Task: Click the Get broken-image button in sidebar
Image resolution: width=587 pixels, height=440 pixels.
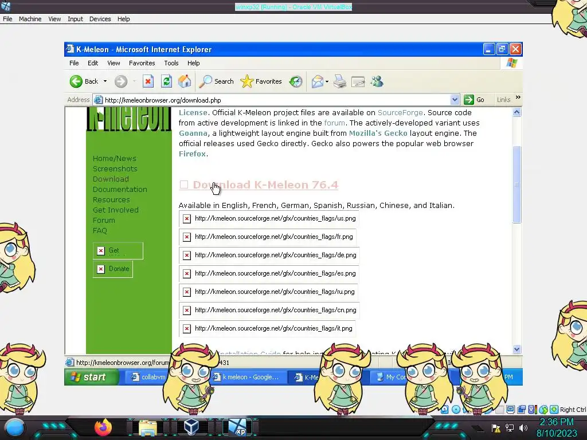Action: [x=118, y=251]
